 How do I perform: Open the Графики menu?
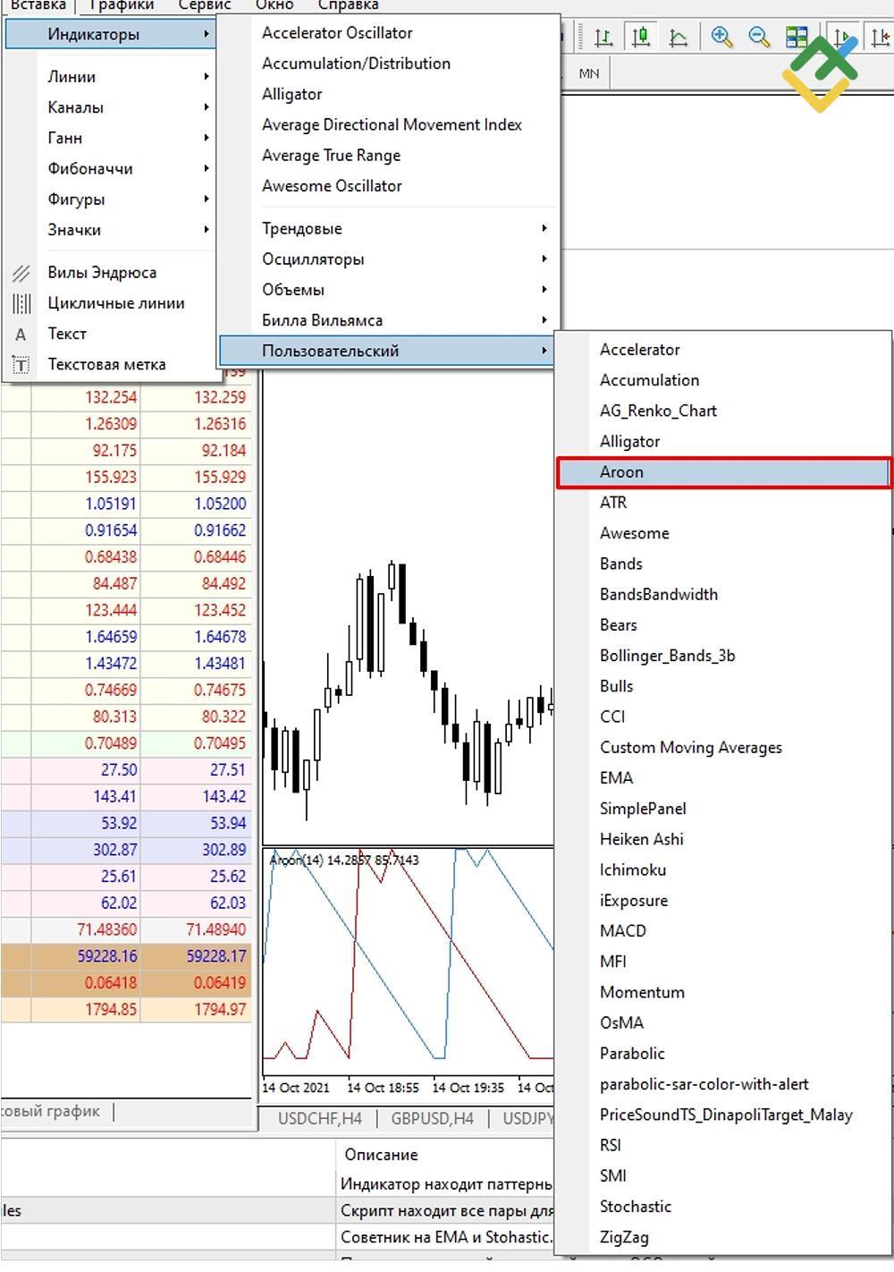pos(122,5)
